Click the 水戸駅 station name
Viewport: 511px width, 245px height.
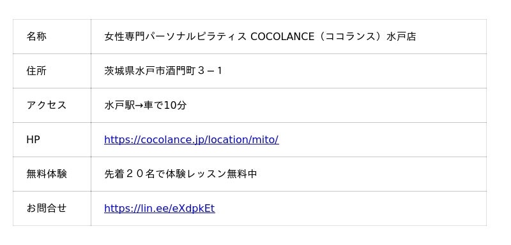tap(119, 105)
